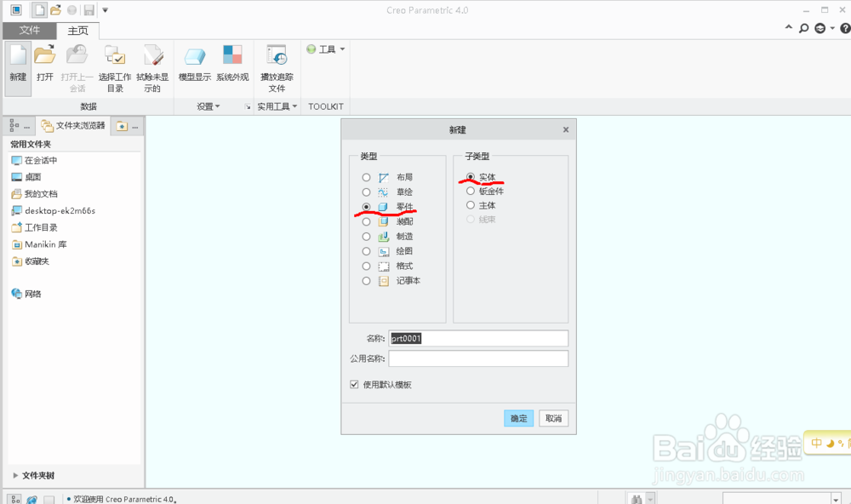Click the 名称 name input field
The width and height of the screenshot is (851, 504).
coord(478,338)
